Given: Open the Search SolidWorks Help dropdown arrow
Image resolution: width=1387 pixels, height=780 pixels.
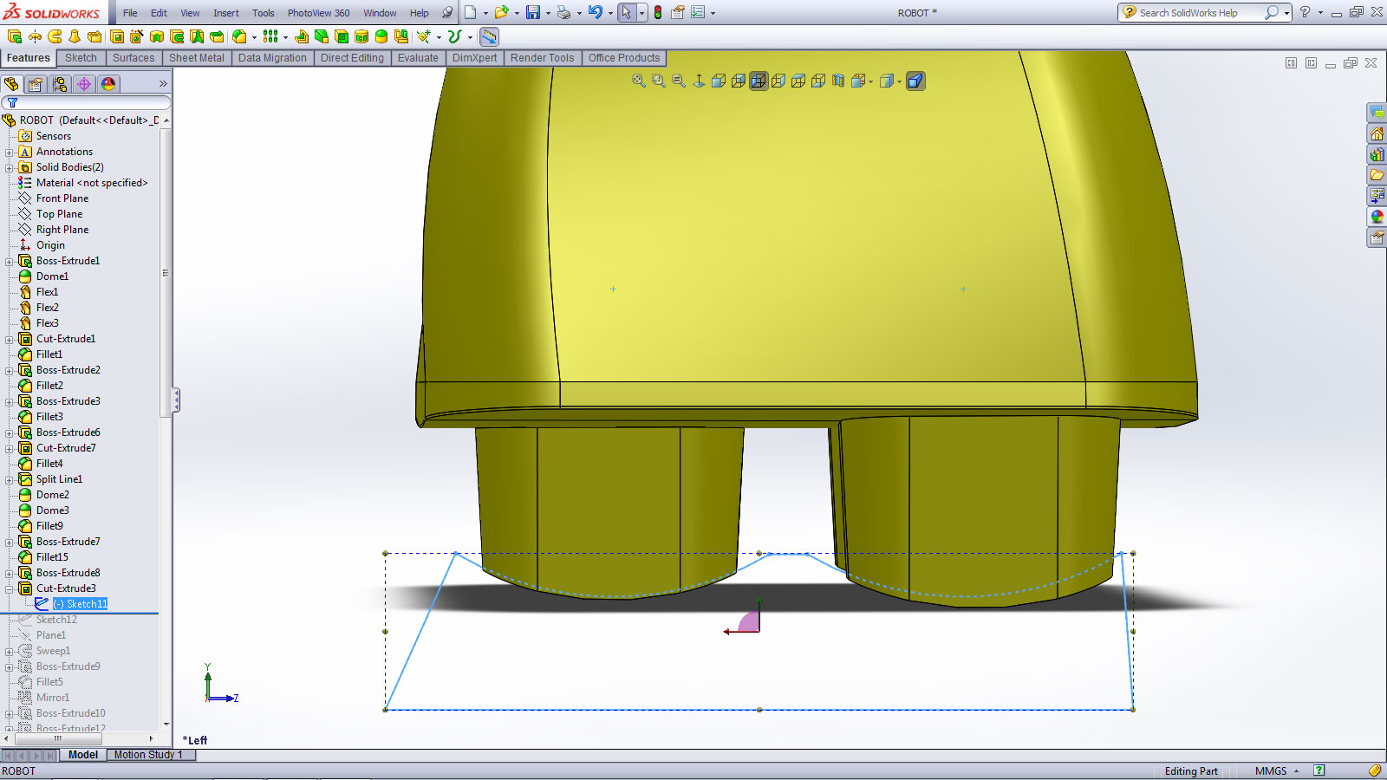Looking at the screenshot, I should tap(1286, 13).
